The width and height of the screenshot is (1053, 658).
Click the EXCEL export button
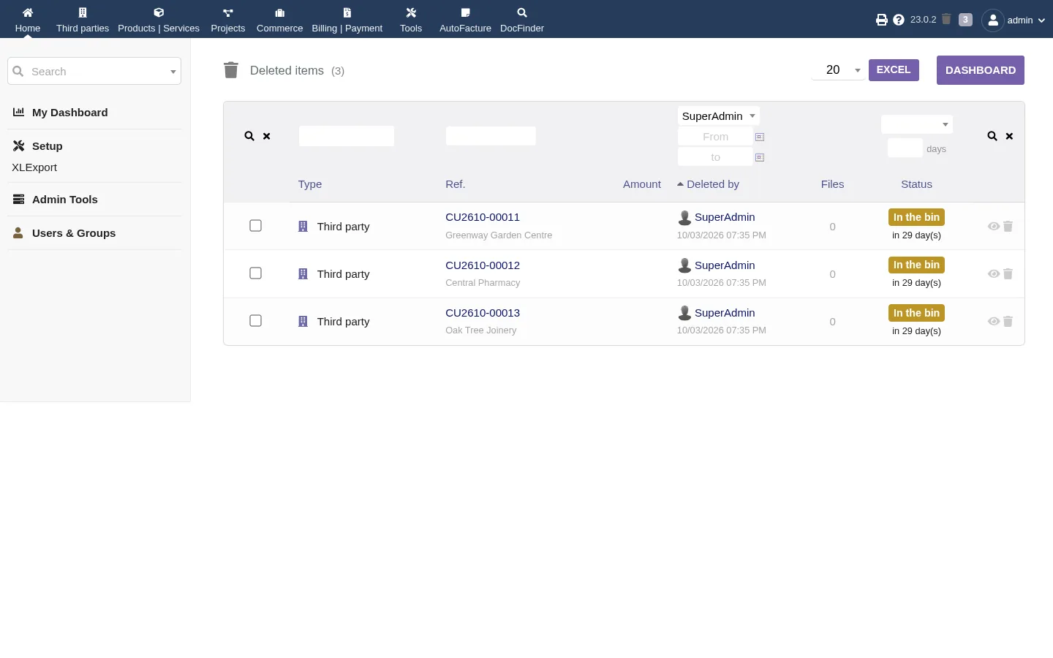894,70
